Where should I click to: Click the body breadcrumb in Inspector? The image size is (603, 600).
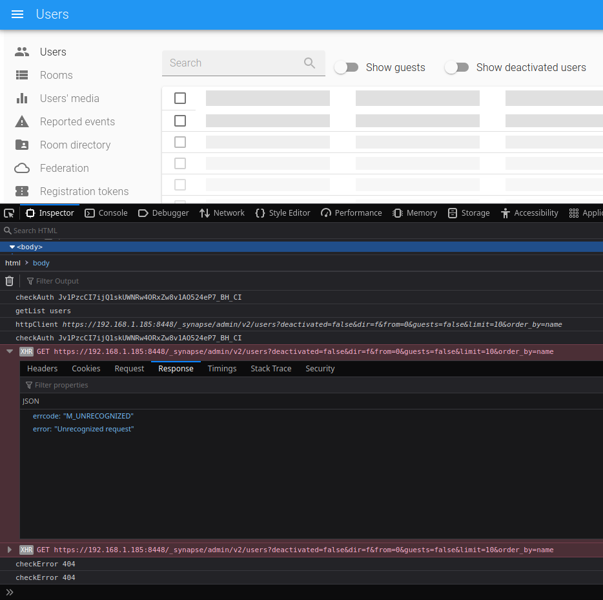coord(41,263)
